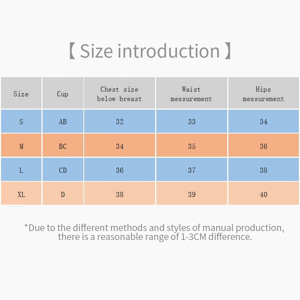Click the Cup column header
Viewport: 300px width, 300px height.
63,94
